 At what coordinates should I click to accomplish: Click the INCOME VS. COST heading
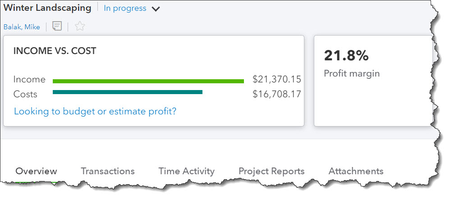[55, 51]
